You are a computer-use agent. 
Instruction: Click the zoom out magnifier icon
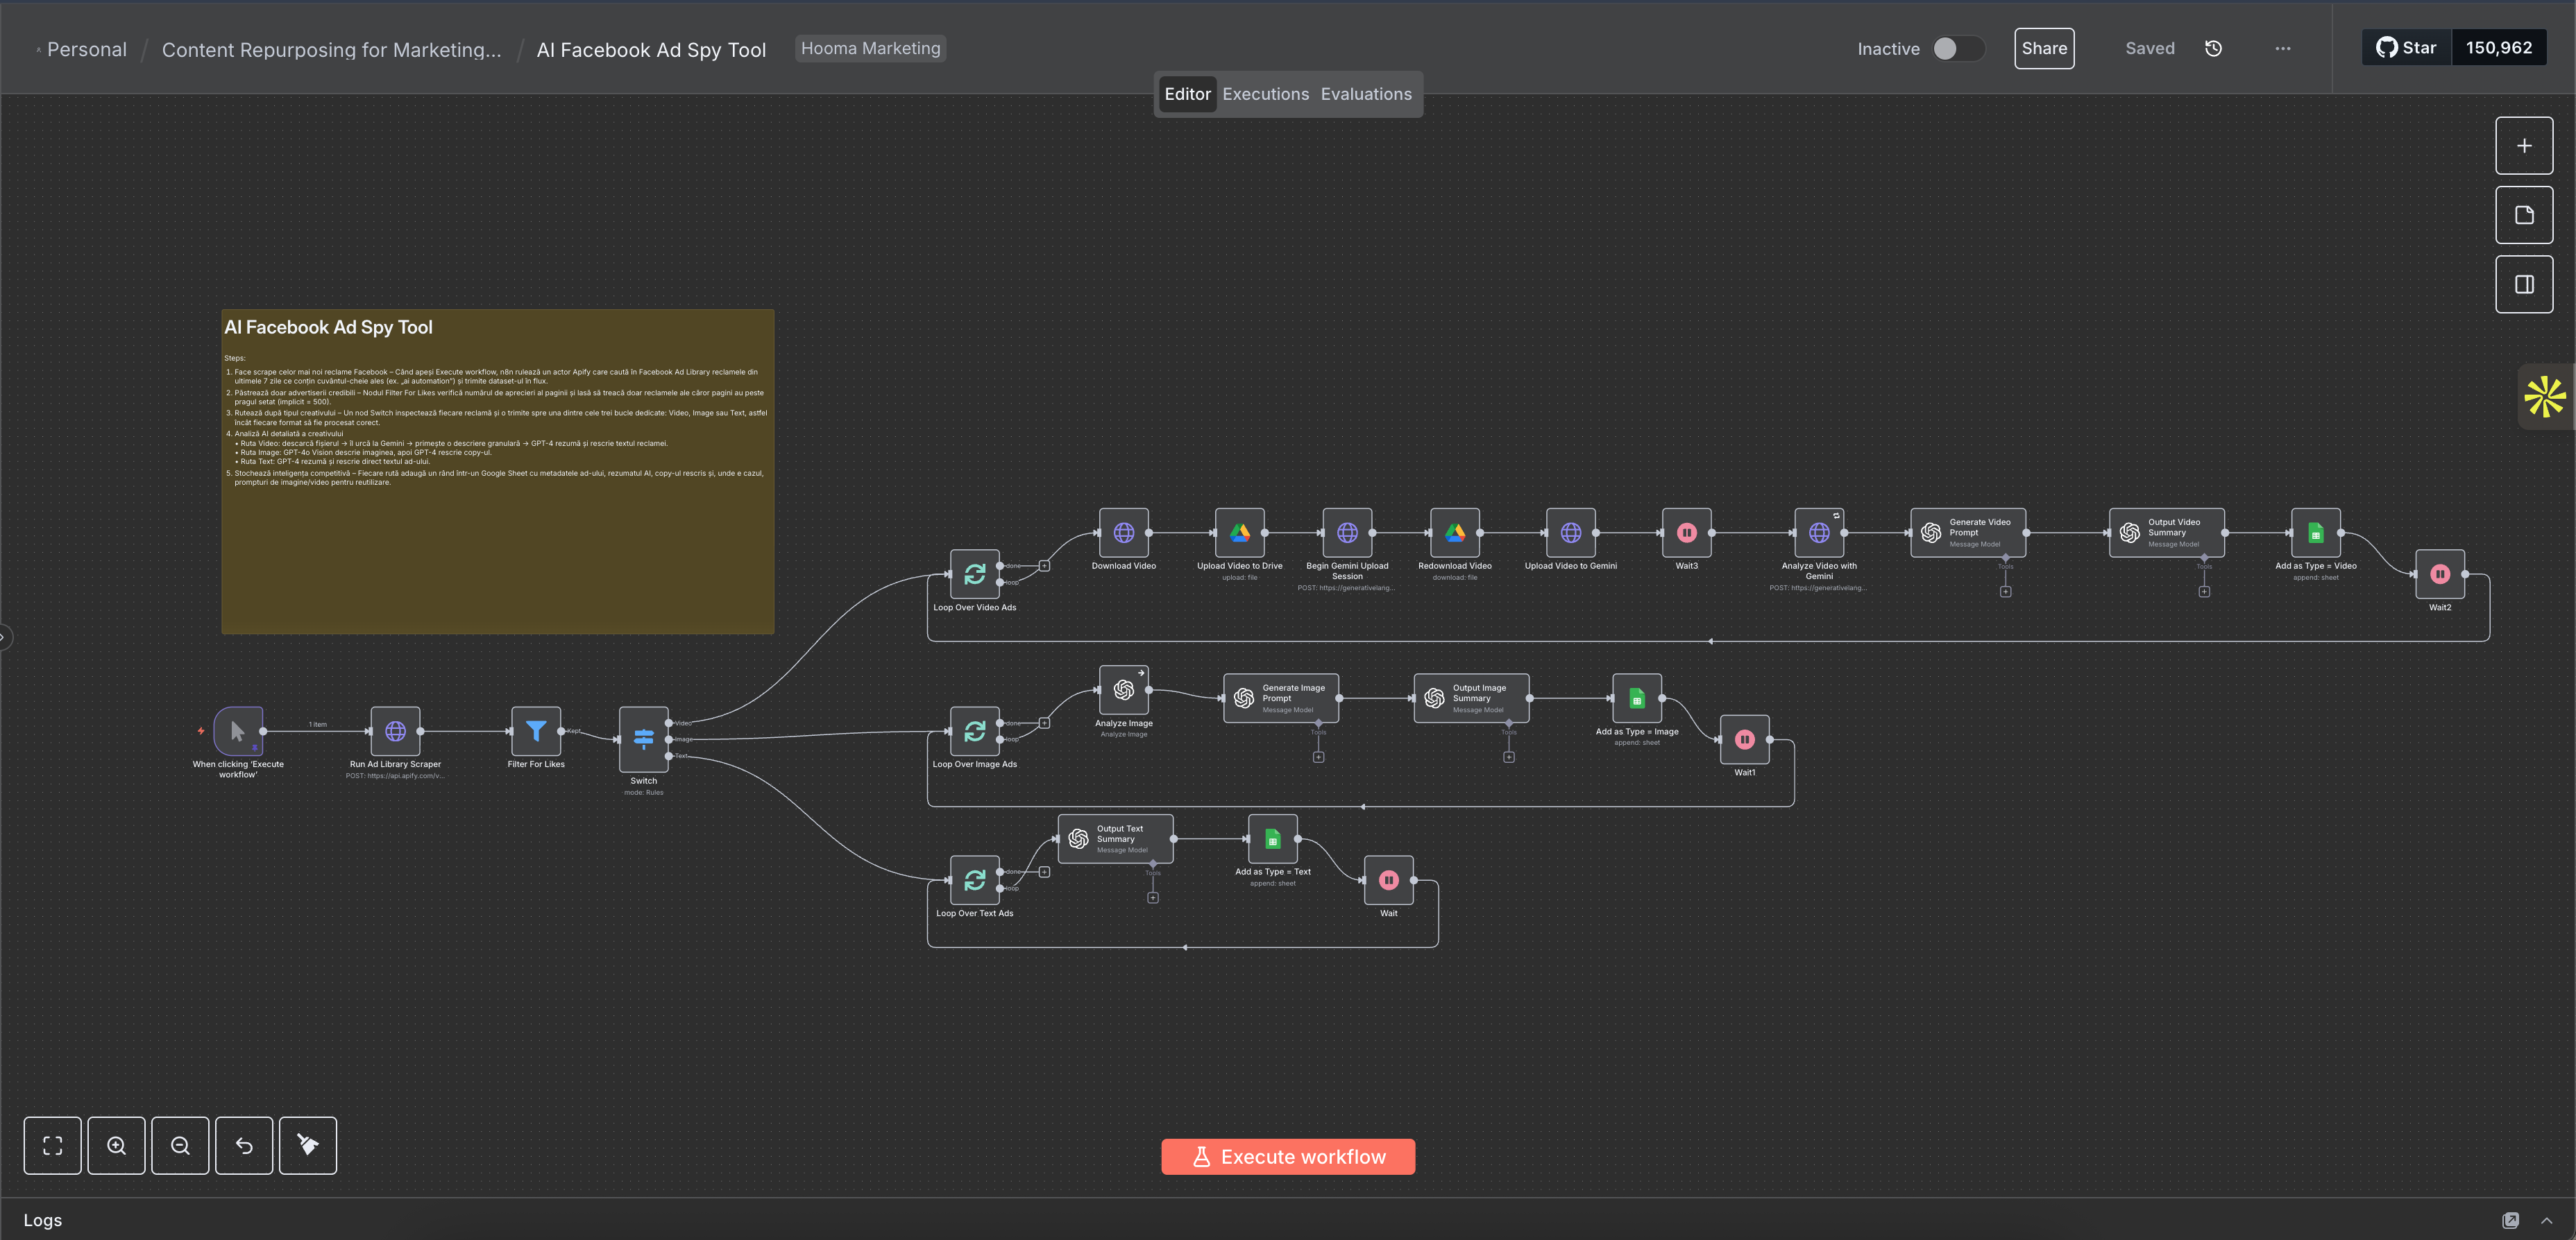point(180,1145)
